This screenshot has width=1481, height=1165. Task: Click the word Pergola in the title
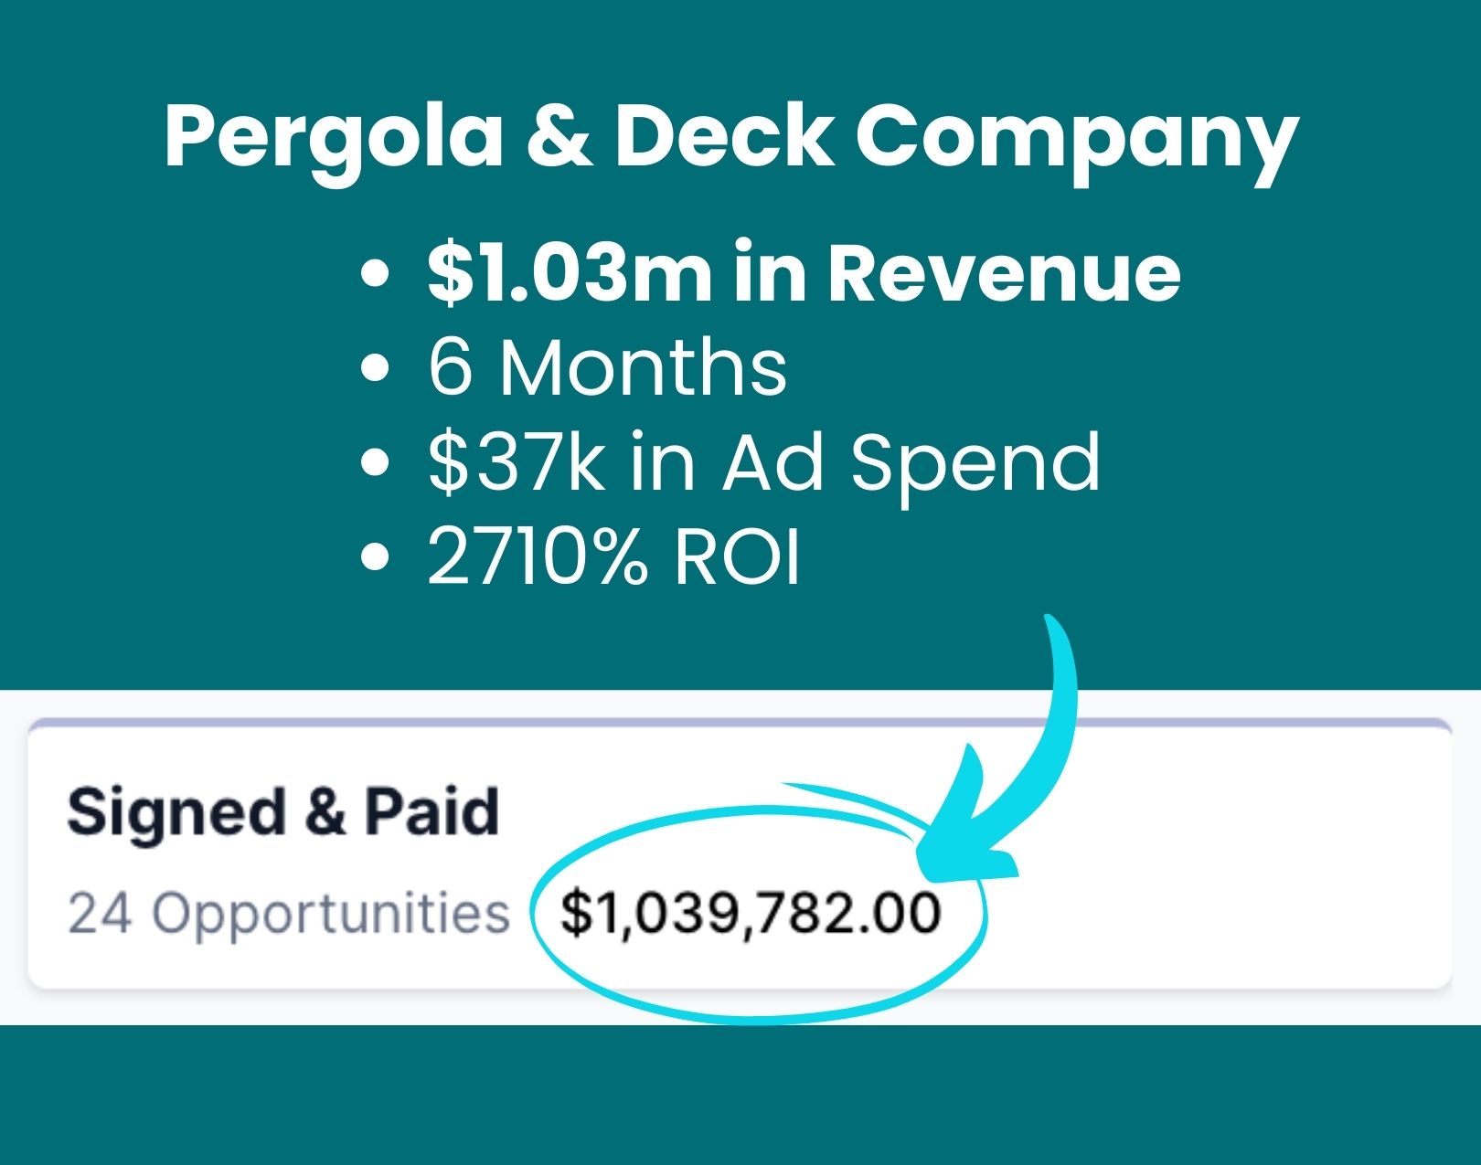tap(333, 137)
